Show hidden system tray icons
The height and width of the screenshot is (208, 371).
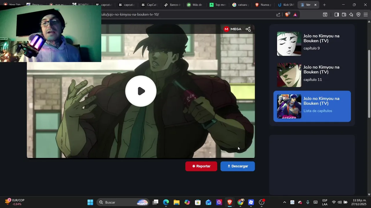point(284,202)
